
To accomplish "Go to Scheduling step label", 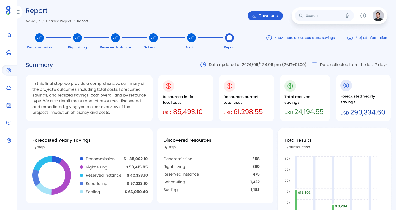I will (x=153, y=47).
